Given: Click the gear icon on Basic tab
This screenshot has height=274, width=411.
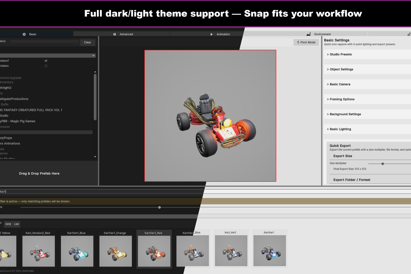Looking at the screenshot, I should click(24, 34).
